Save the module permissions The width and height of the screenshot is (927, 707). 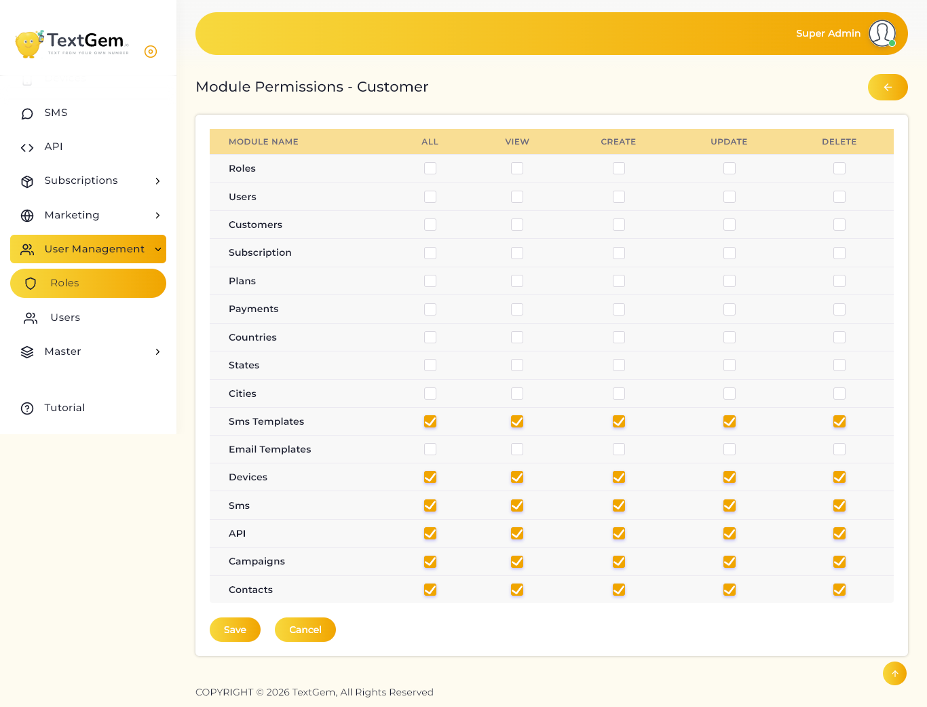tap(235, 630)
